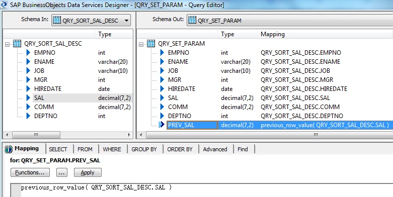Click the Mapping column header in Schema Out
This screenshot has width=393, height=197.
pyautogui.click(x=325, y=34)
